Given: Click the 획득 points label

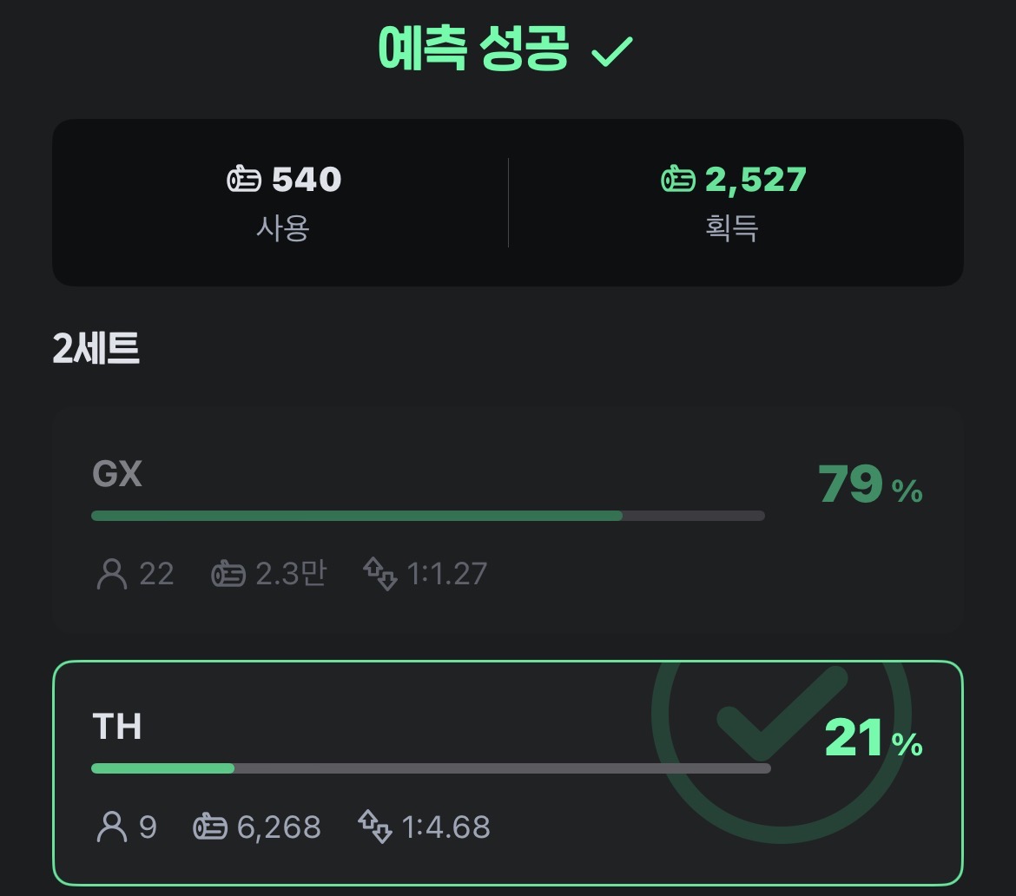Looking at the screenshot, I should pos(732,227).
